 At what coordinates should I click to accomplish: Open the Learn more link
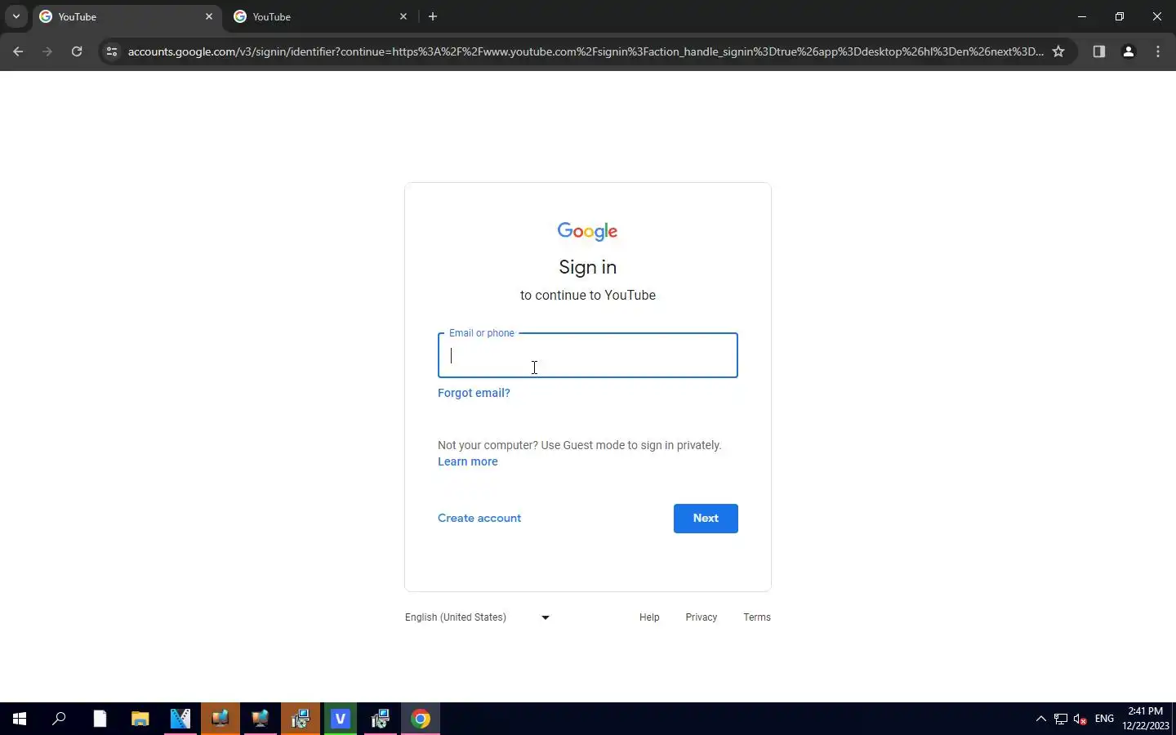coord(468,461)
